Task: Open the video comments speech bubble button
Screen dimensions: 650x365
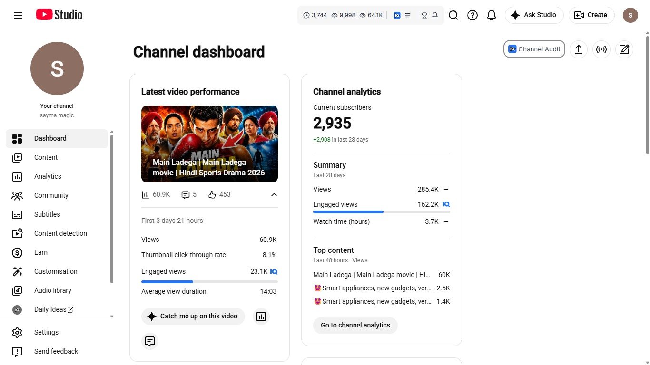Action: 150,341
